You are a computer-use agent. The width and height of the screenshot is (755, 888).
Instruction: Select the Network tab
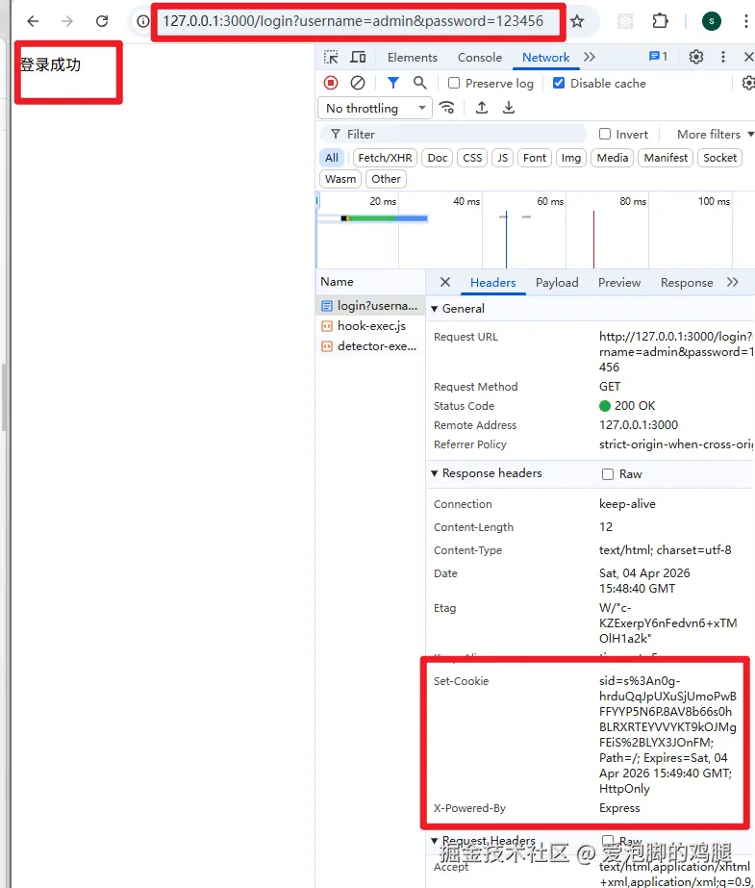click(545, 57)
